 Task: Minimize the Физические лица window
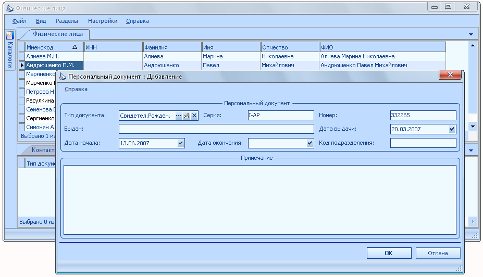click(x=435, y=7)
